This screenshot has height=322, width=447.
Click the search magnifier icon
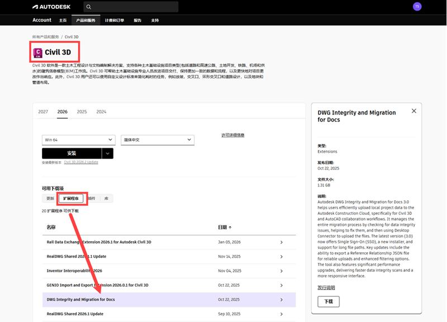pyautogui.click(x=89, y=7)
